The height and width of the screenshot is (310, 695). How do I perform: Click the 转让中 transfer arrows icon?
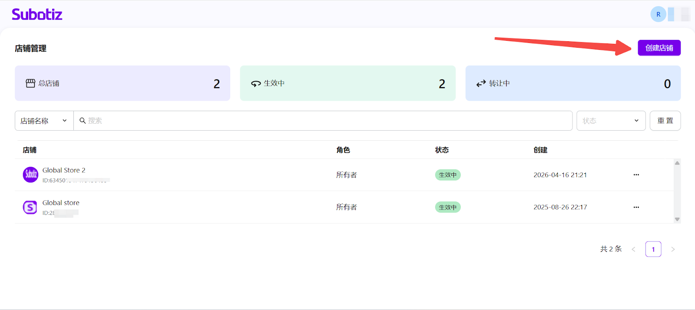click(481, 83)
